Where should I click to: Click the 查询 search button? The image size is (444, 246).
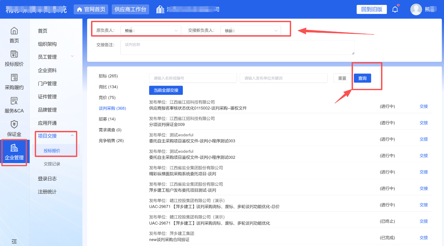(362, 78)
